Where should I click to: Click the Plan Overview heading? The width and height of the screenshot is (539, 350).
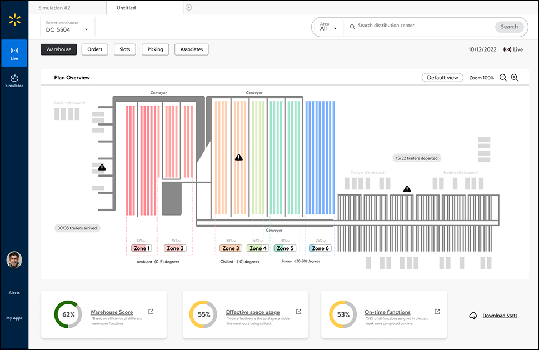click(x=72, y=78)
